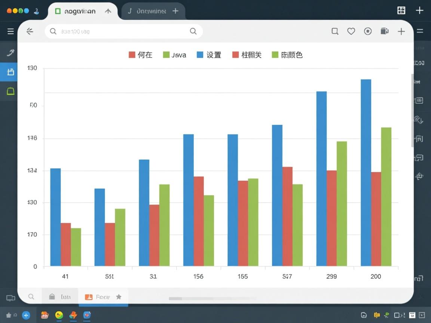
Task: Select the bottom tab with the home icon
Action: 60,297
